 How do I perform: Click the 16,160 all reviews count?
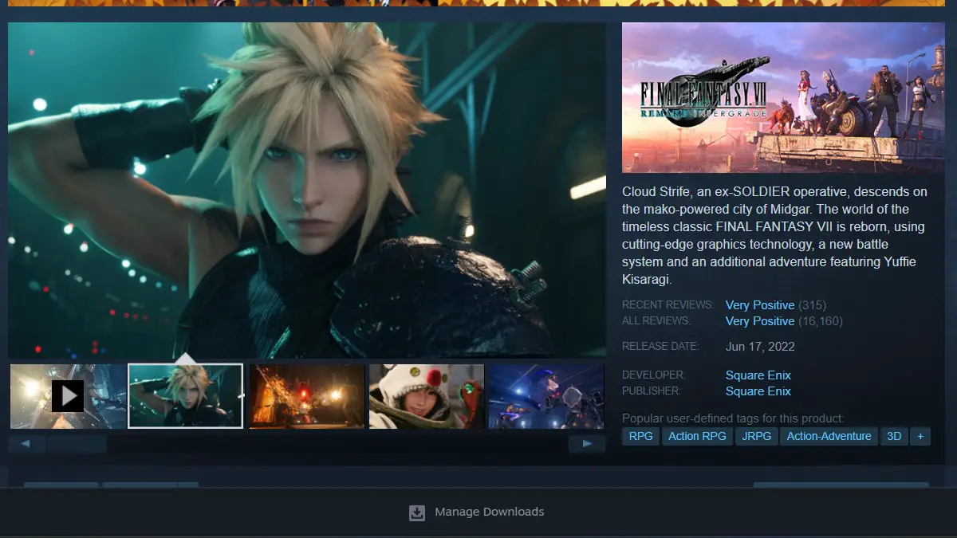[x=821, y=321]
